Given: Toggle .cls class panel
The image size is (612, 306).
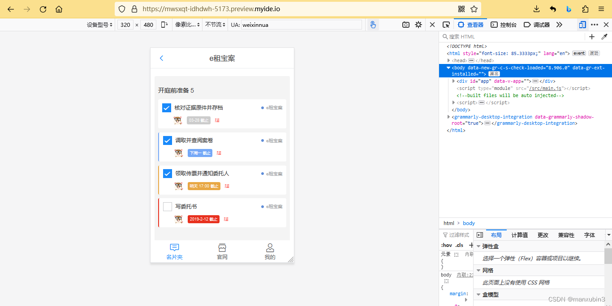Looking at the screenshot, I should [x=459, y=245].
